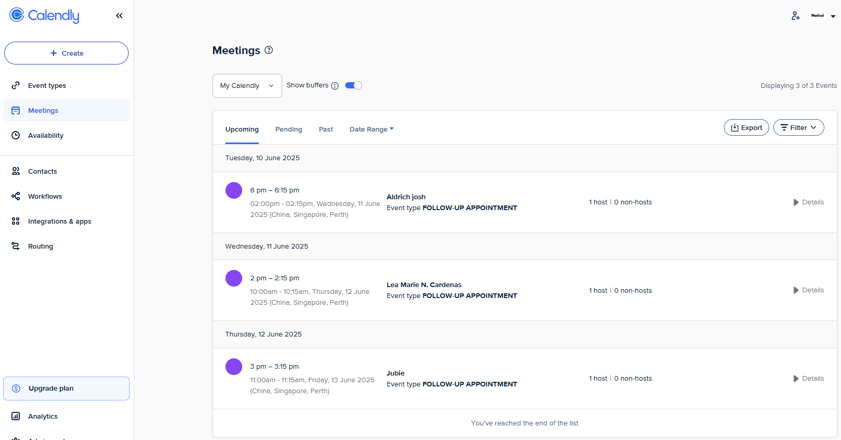This screenshot has width=841, height=440.
Task: Click the Show buffers info icon
Action: click(335, 86)
